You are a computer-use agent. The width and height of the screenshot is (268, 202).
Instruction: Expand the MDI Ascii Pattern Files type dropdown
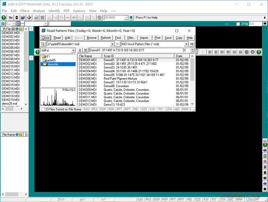tap(186, 44)
